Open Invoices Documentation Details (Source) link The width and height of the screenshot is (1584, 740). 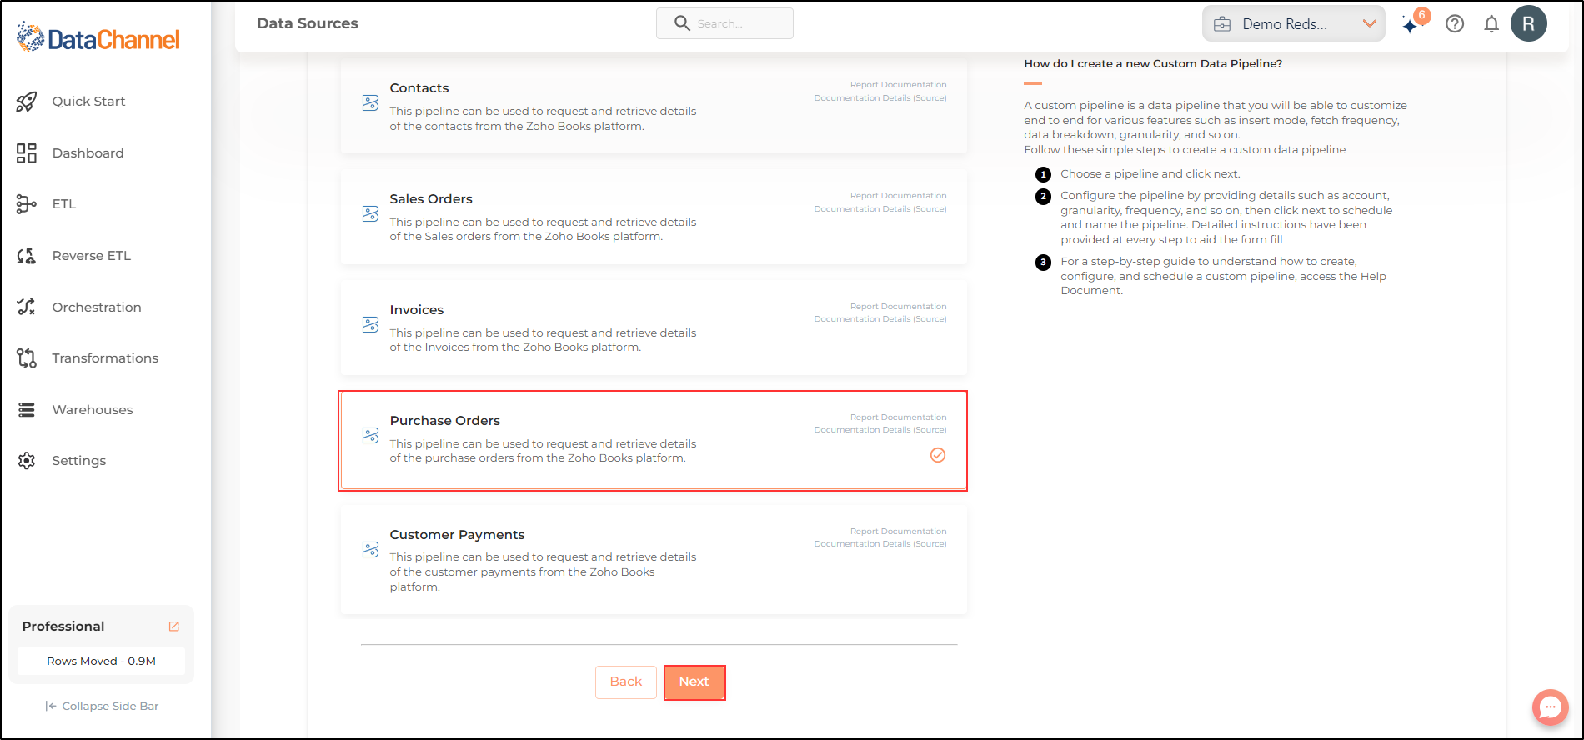tap(880, 319)
